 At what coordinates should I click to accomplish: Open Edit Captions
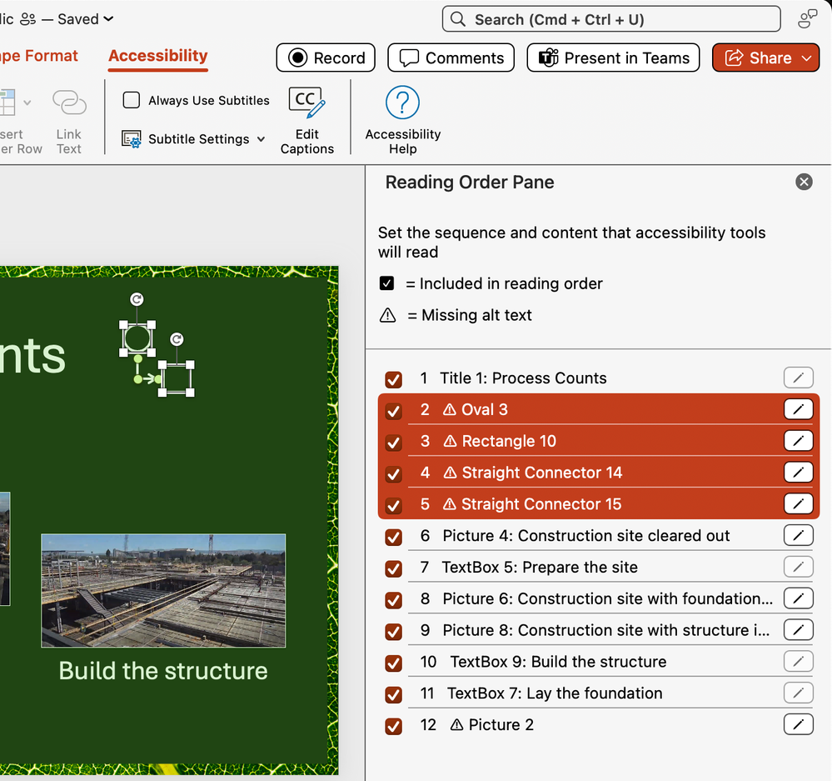pos(306,118)
